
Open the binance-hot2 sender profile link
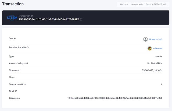tap(156, 39)
